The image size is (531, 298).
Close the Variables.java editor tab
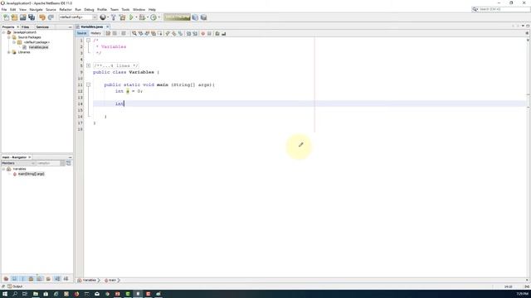coord(108,26)
